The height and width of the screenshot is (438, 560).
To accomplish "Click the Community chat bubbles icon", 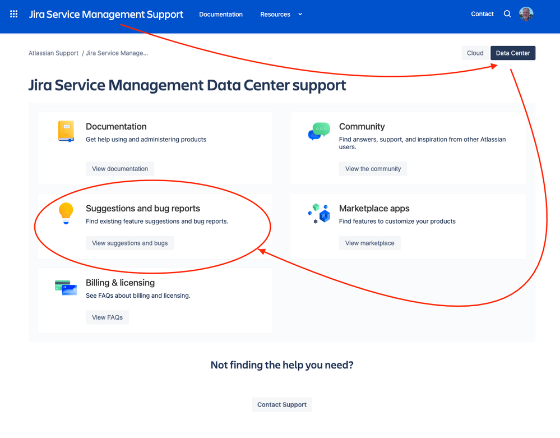I will (319, 131).
